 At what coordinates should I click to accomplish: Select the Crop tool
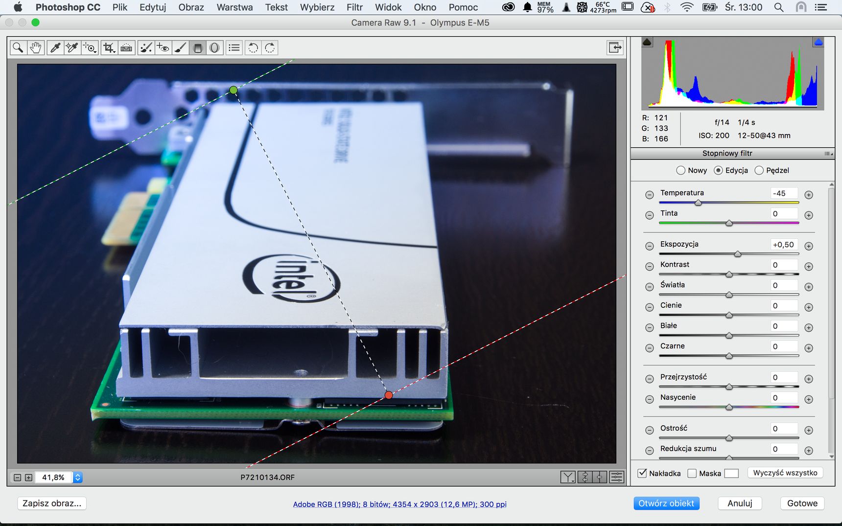[x=109, y=47]
